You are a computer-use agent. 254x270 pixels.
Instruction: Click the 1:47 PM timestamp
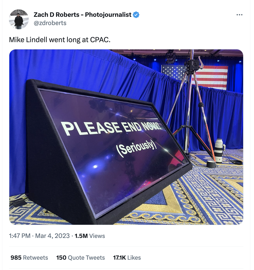(20, 236)
